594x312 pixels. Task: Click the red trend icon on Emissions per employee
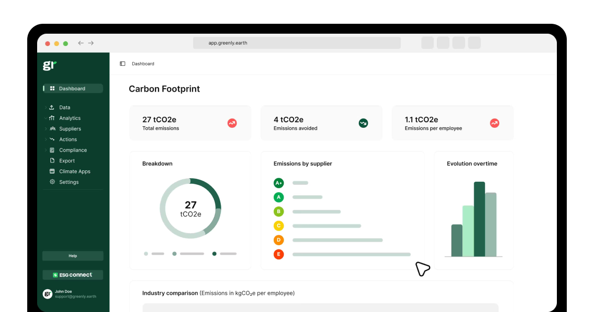pos(495,123)
